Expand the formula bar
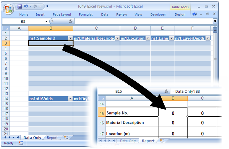229x149 pixels. point(215,21)
